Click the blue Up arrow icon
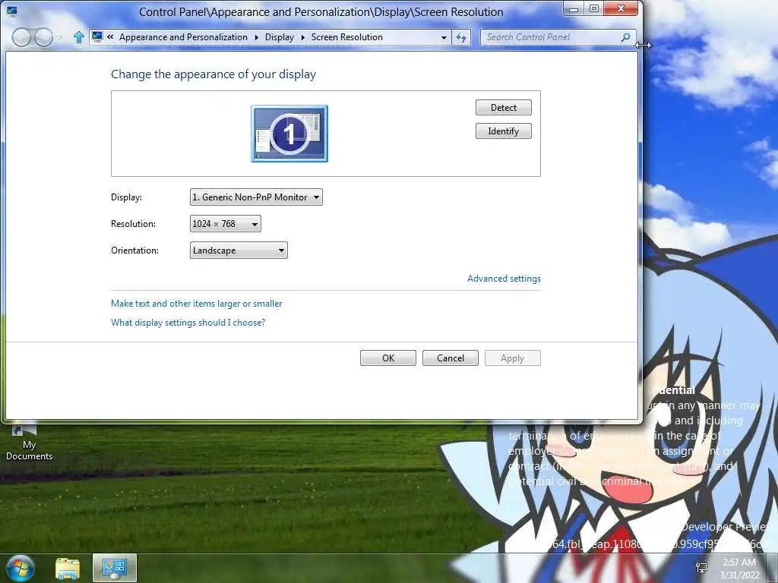The width and height of the screenshot is (778, 583). coord(78,37)
